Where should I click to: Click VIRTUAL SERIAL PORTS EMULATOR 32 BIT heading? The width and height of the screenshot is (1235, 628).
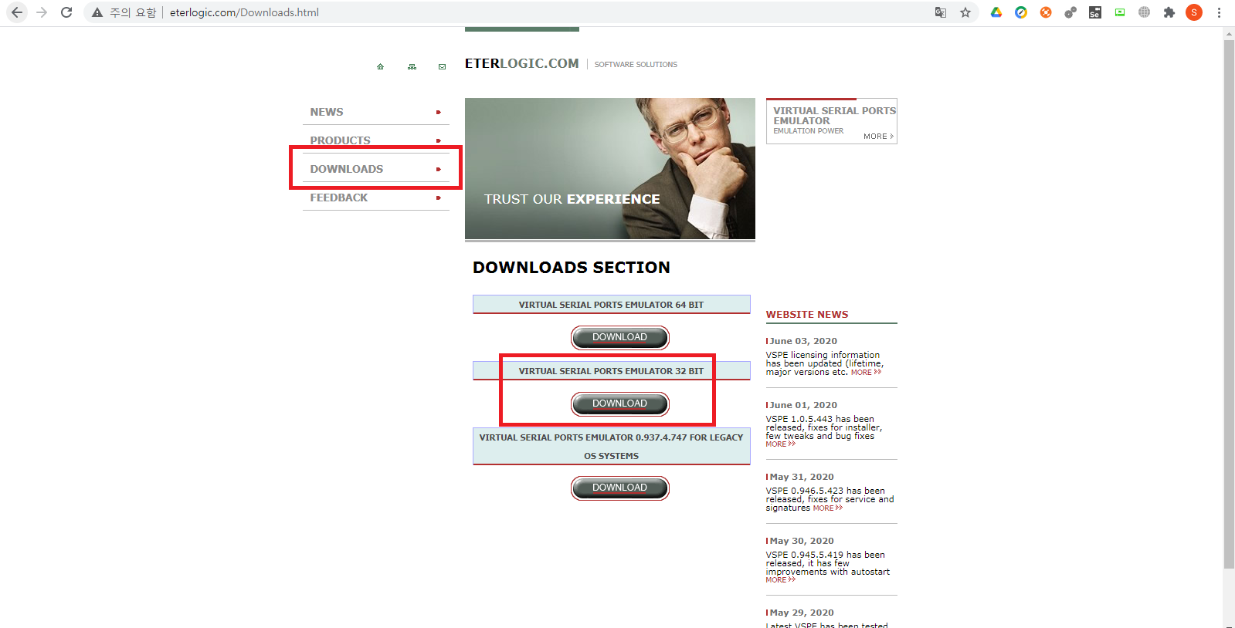point(611,371)
